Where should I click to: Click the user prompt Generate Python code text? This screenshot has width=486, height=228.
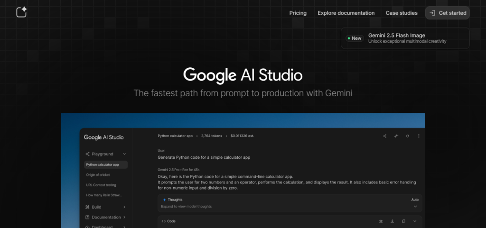click(204, 157)
